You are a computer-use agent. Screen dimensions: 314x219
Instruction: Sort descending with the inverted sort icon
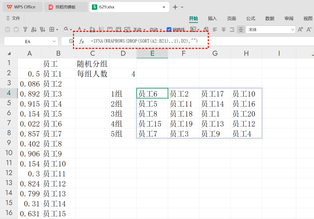[42, 30]
